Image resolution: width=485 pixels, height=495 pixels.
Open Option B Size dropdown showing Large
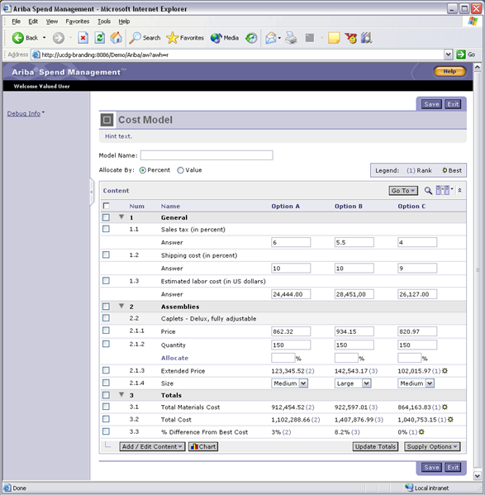pyautogui.click(x=353, y=383)
